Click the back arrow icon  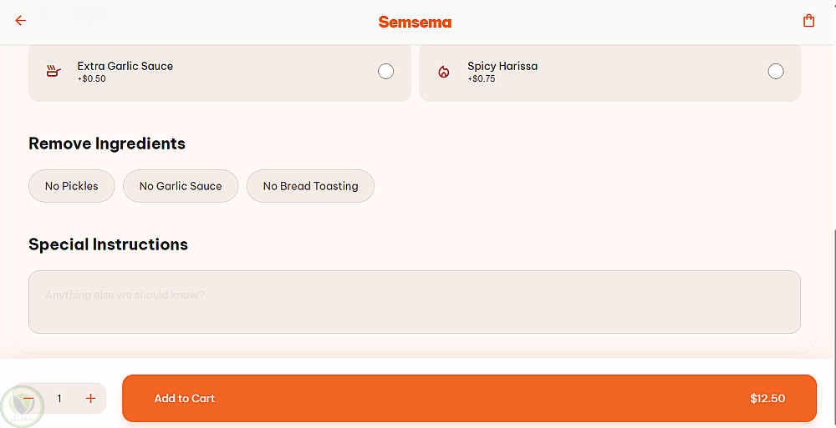pyautogui.click(x=21, y=21)
